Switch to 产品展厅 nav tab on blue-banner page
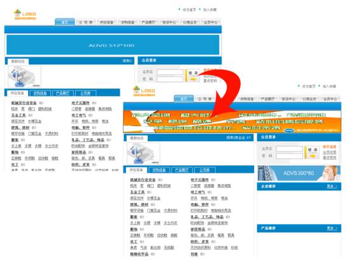Image resolution: width=352 pixels, height=261 pixels. (148, 22)
